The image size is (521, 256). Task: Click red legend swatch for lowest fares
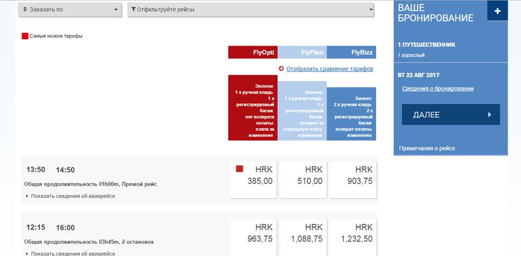click(25, 36)
